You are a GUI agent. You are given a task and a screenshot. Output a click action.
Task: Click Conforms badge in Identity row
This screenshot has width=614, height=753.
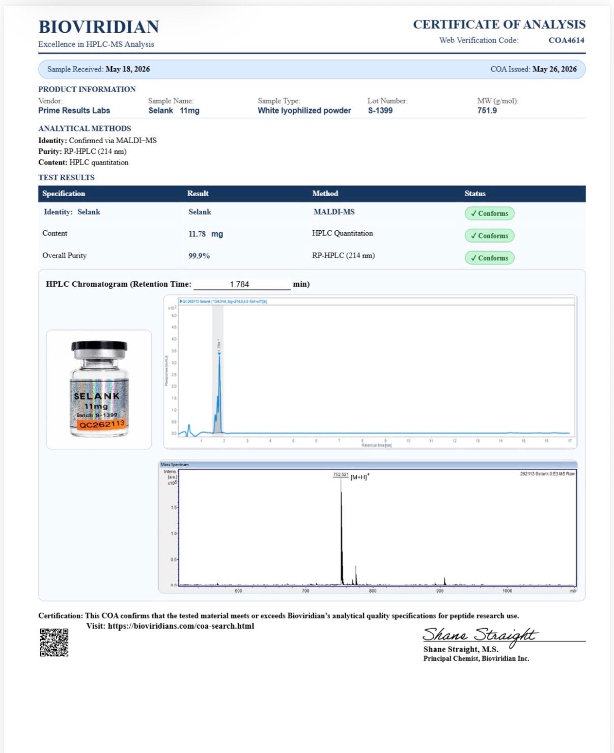(489, 213)
